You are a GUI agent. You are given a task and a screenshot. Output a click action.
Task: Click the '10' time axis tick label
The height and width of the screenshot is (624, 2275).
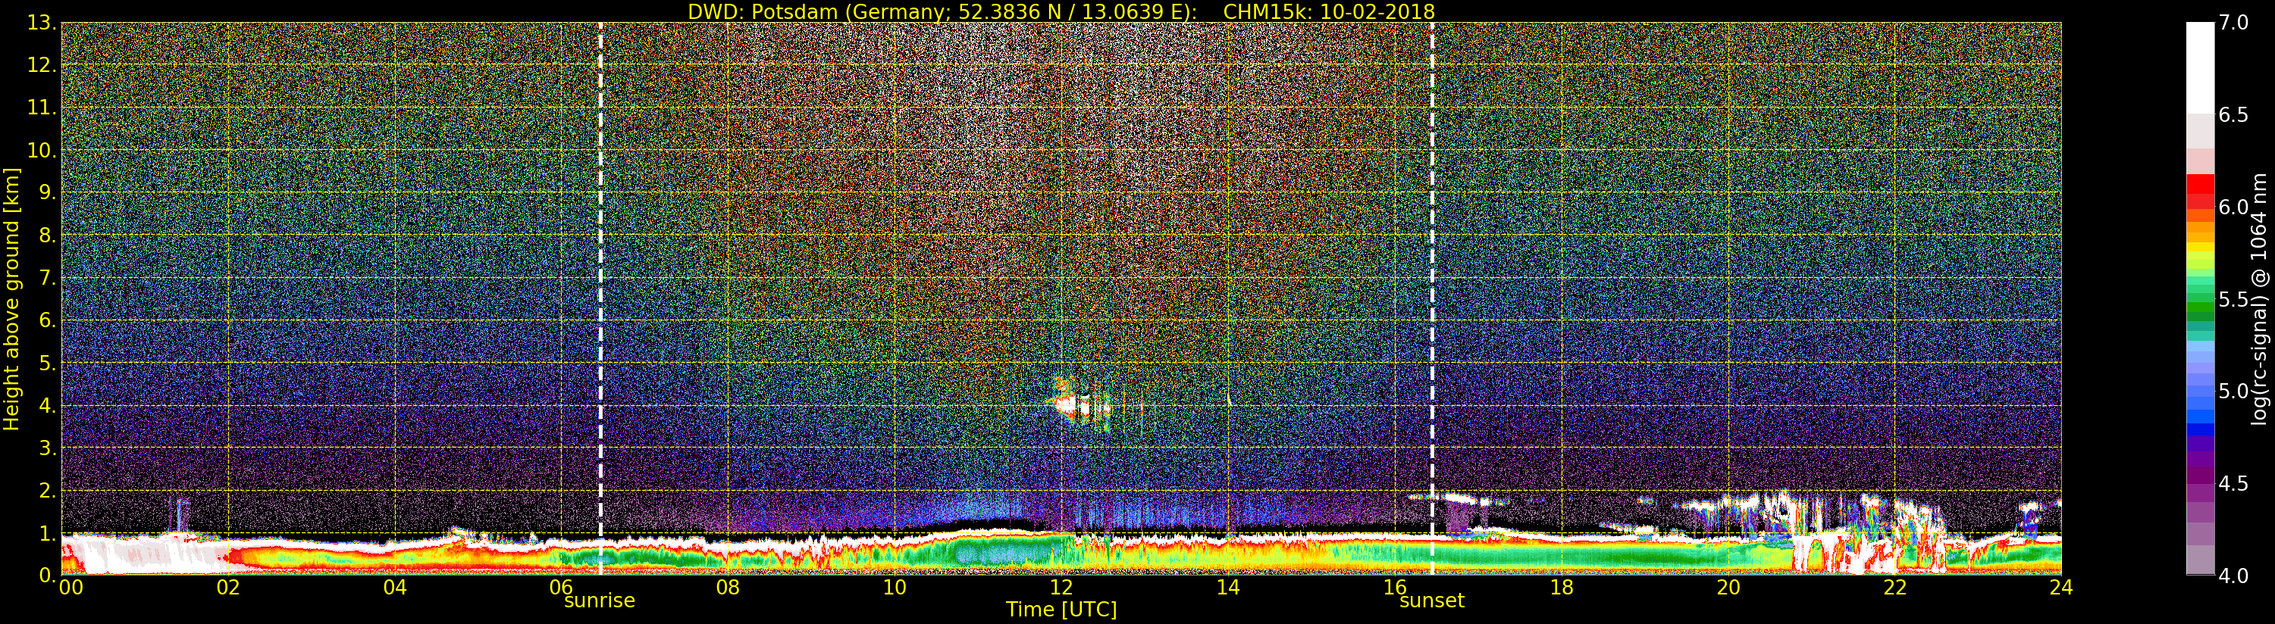pos(895,588)
